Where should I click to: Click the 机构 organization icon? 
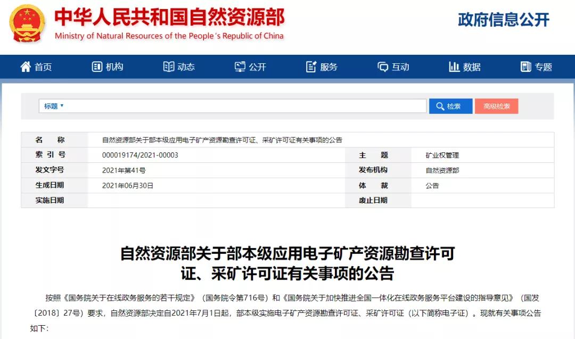tap(97, 67)
